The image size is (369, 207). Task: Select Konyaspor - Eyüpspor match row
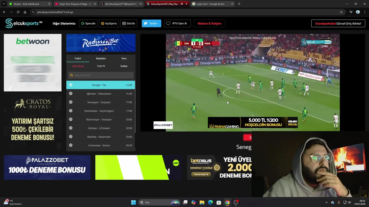(101, 102)
